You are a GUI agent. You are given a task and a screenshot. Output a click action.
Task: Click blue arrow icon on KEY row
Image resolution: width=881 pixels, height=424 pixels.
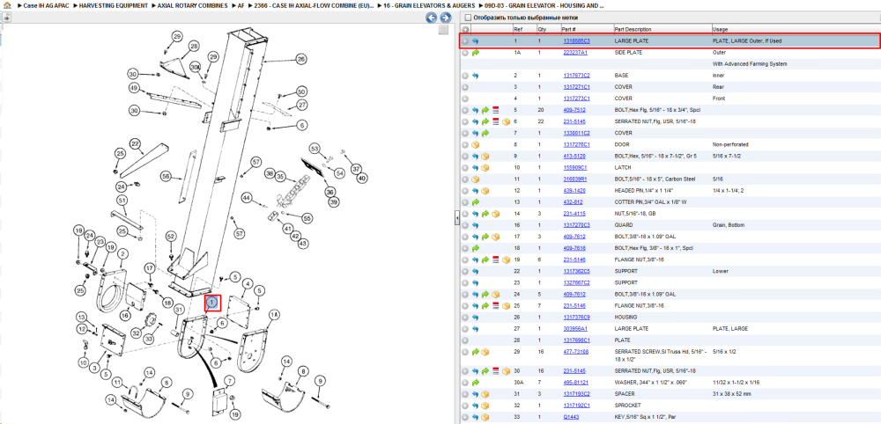[476, 417]
